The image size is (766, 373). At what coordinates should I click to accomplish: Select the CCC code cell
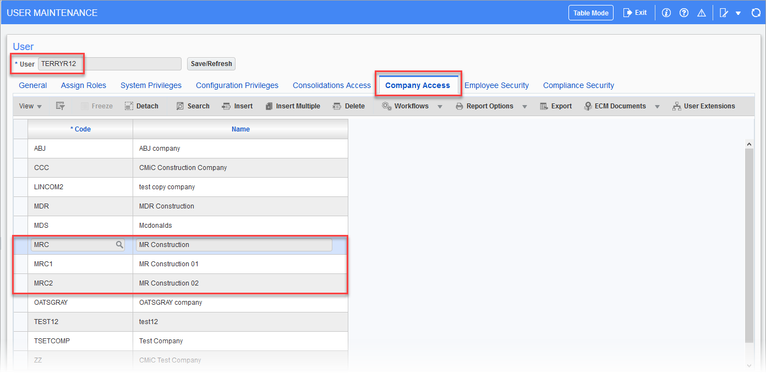click(x=80, y=168)
